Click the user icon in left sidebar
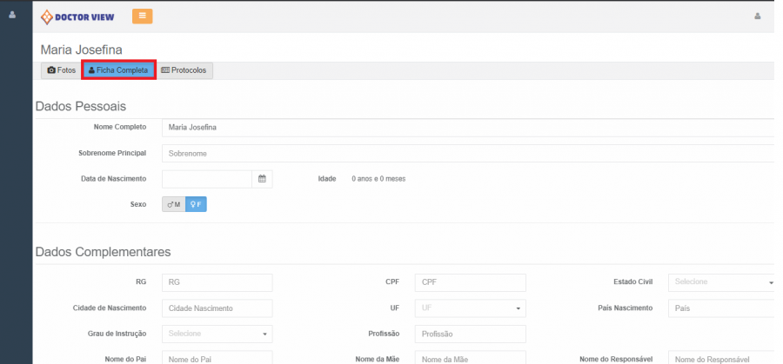Viewport: 783px width, 364px height. [x=12, y=15]
